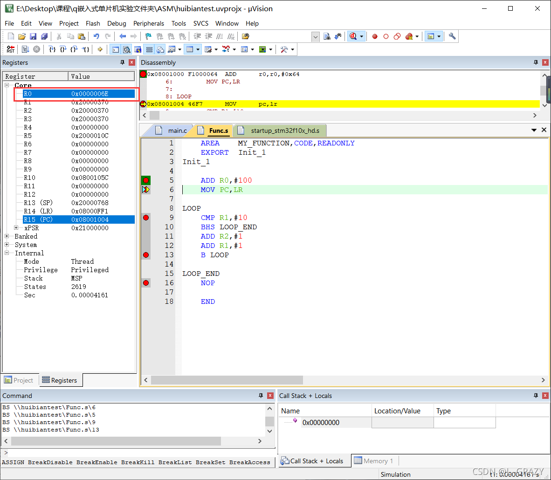Save the current file
Viewport: 551px width, 480px height.
(33, 36)
